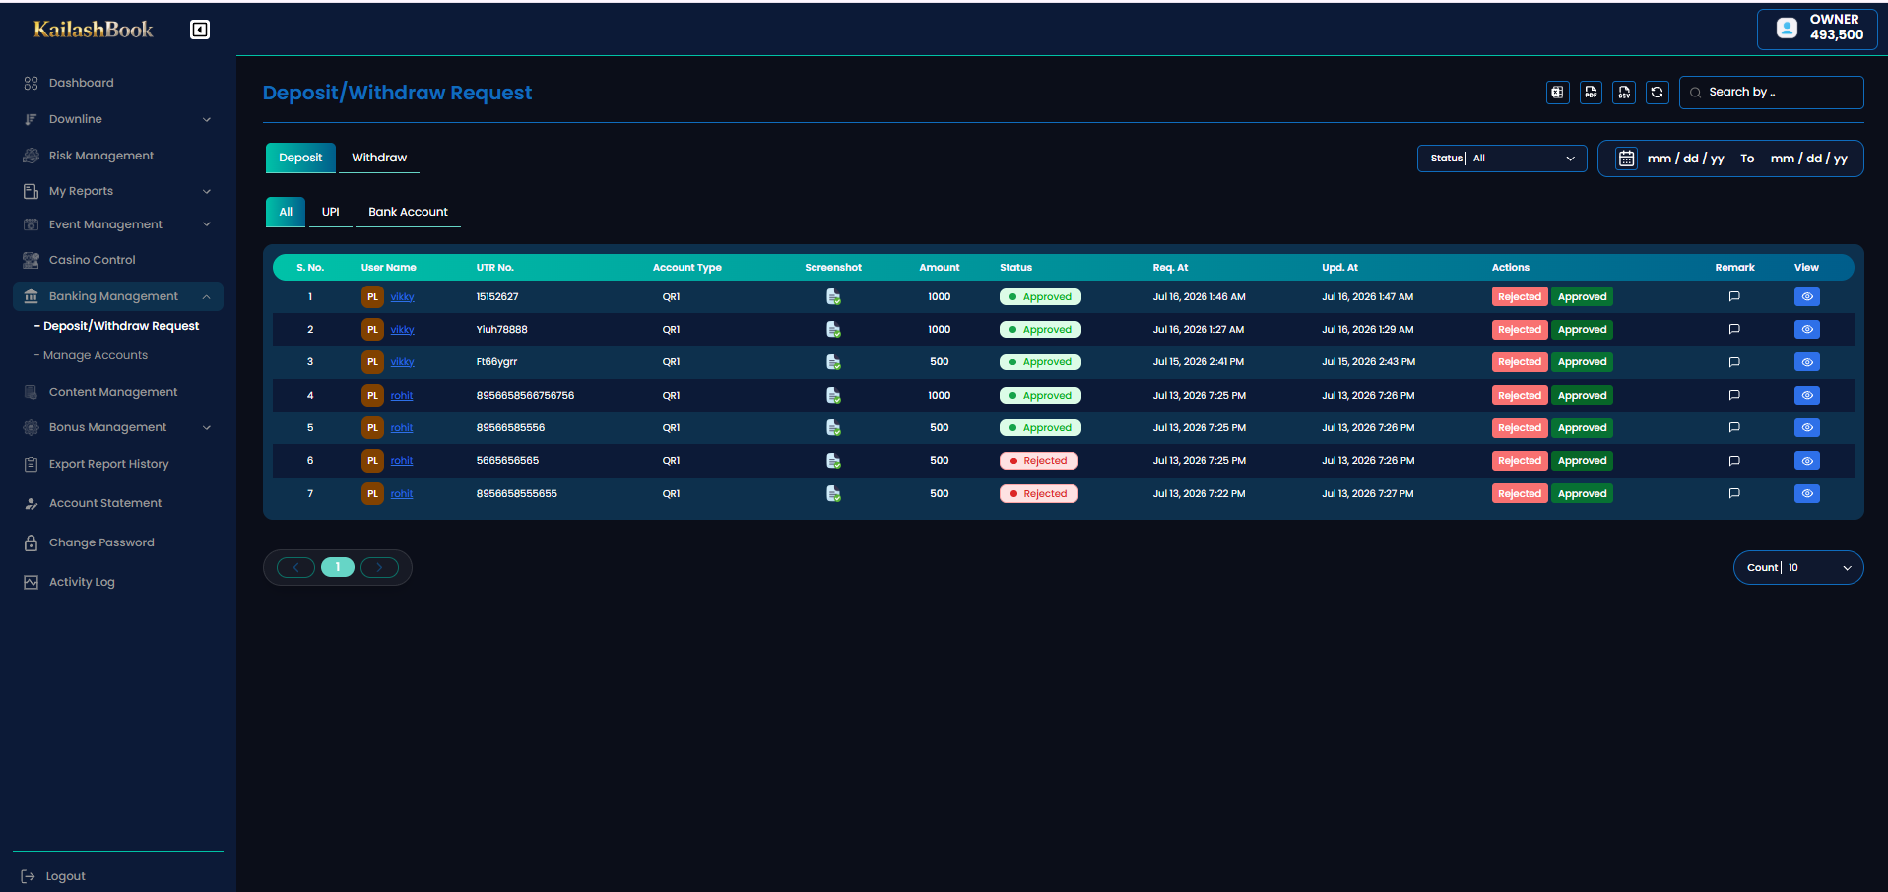Screen dimensions: 1888x892
Task: Open the remark icon for row 7
Action: (1734, 493)
